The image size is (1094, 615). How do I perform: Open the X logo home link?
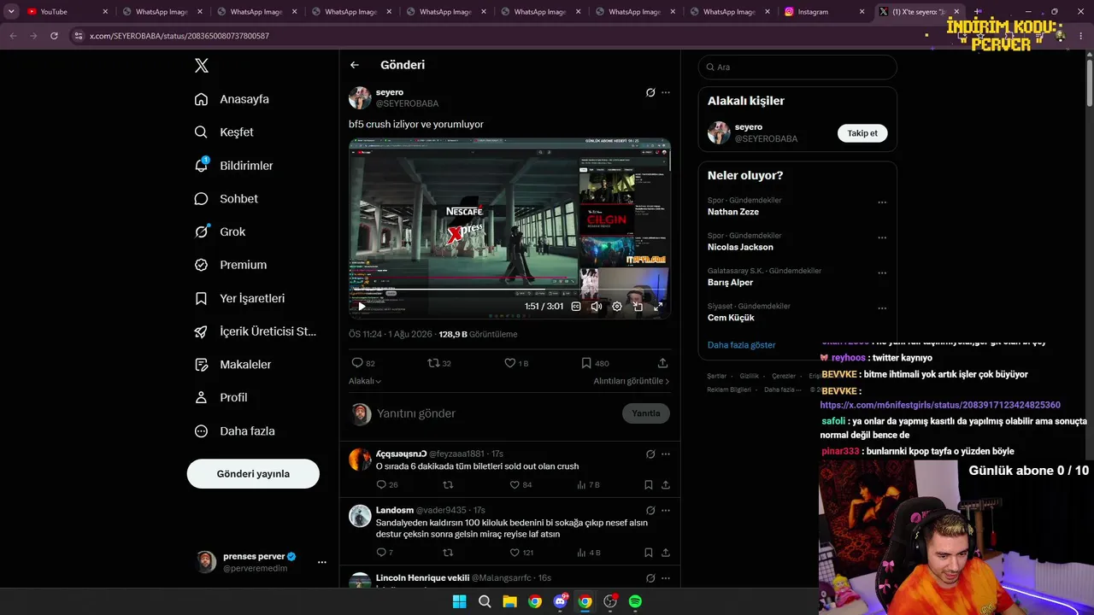tap(202, 66)
